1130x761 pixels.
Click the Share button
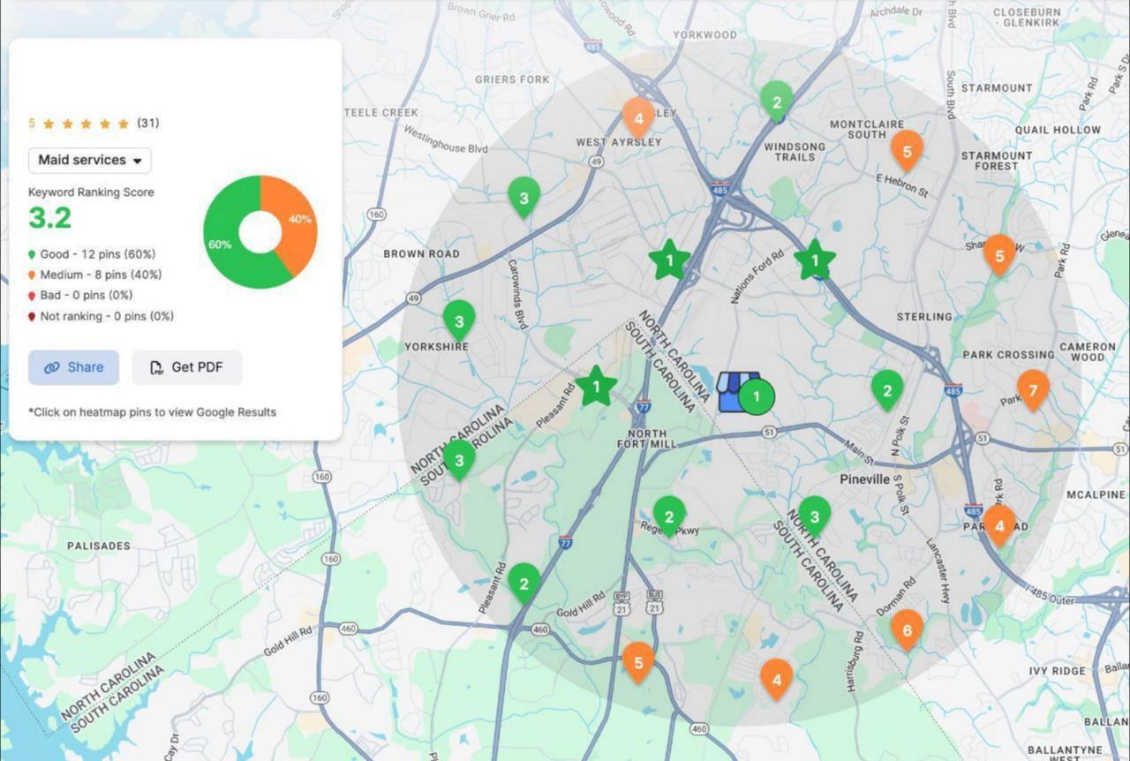(73, 367)
